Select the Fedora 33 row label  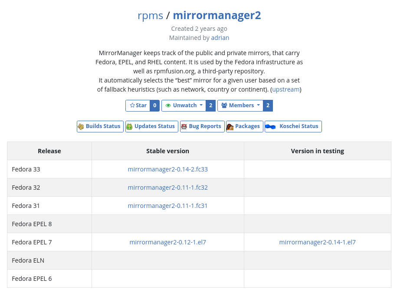click(26, 169)
